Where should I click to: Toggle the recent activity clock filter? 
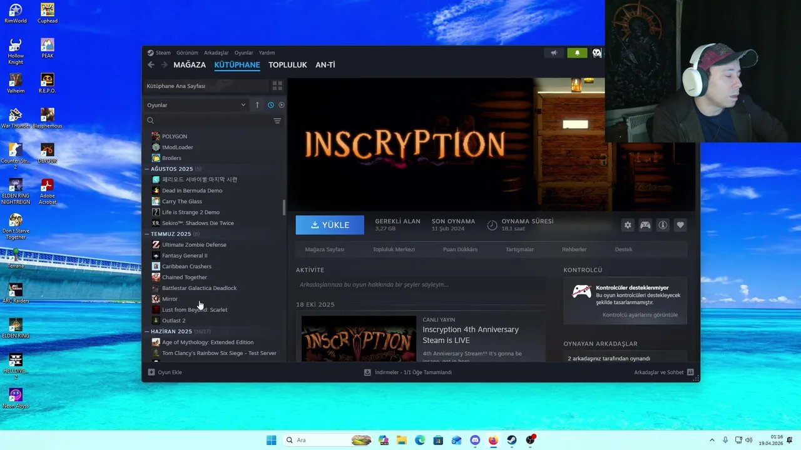(x=271, y=105)
